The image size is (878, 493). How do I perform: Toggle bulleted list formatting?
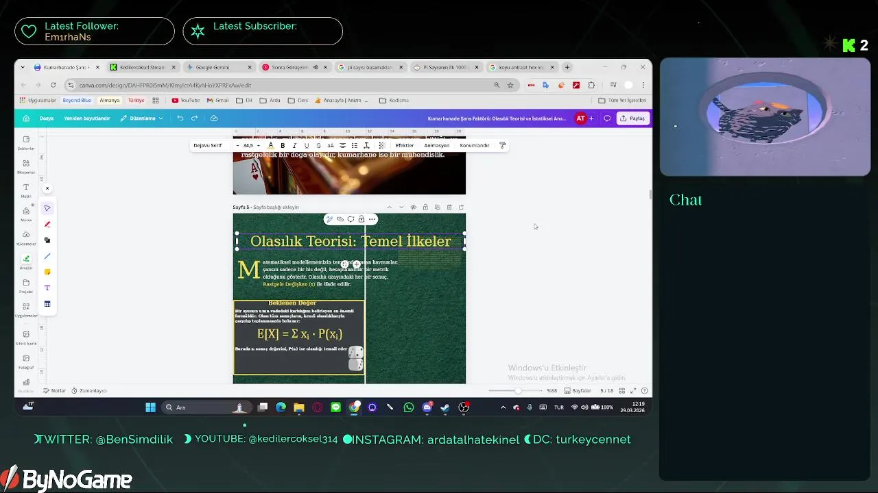point(354,145)
